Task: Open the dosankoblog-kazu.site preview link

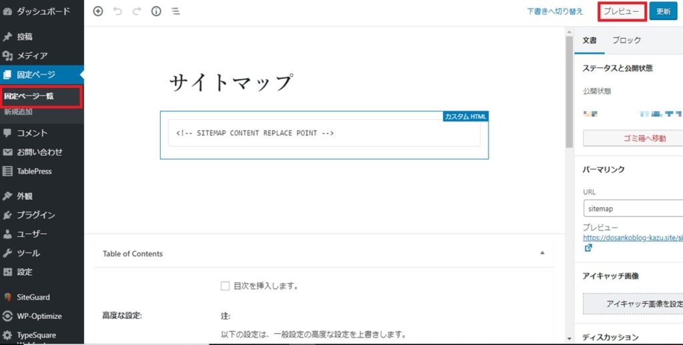Action: click(x=633, y=238)
